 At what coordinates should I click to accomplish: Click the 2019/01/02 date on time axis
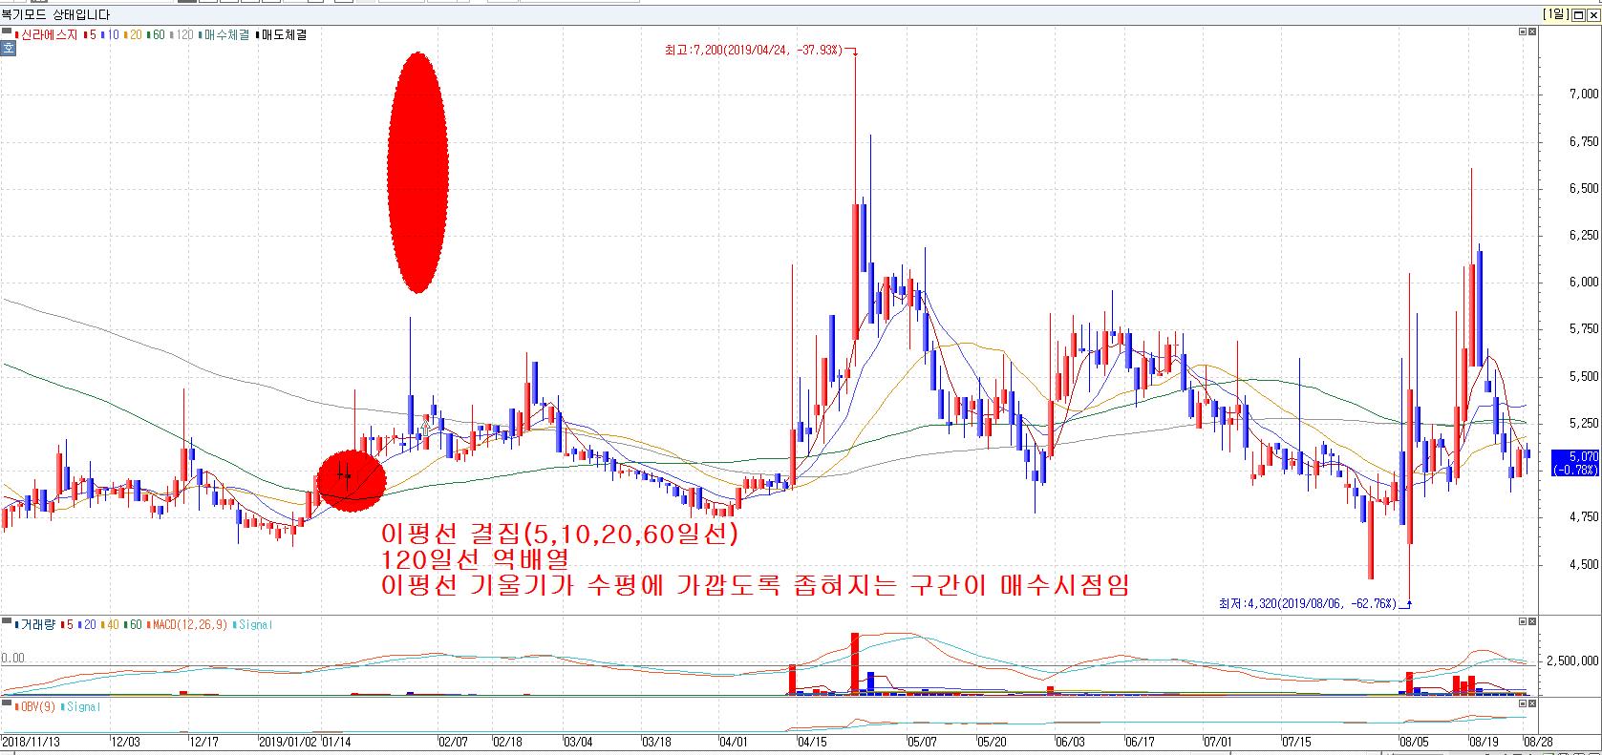[288, 741]
